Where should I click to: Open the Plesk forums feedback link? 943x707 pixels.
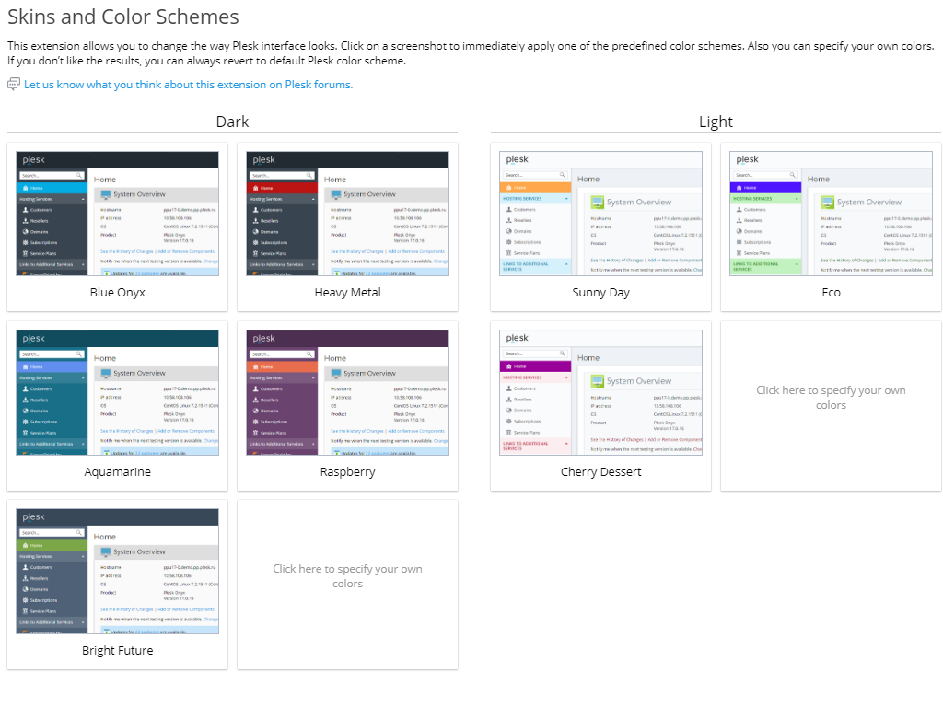pos(188,85)
